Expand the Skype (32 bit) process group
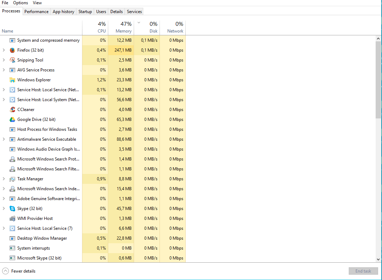The image size is (382, 280). click(x=4, y=209)
